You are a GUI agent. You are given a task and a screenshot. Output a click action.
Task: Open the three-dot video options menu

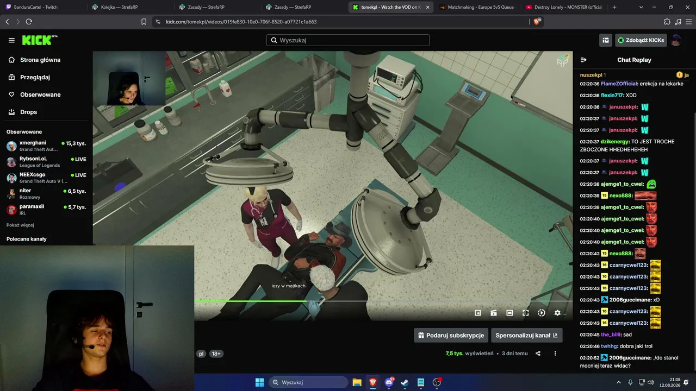[555, 354]
